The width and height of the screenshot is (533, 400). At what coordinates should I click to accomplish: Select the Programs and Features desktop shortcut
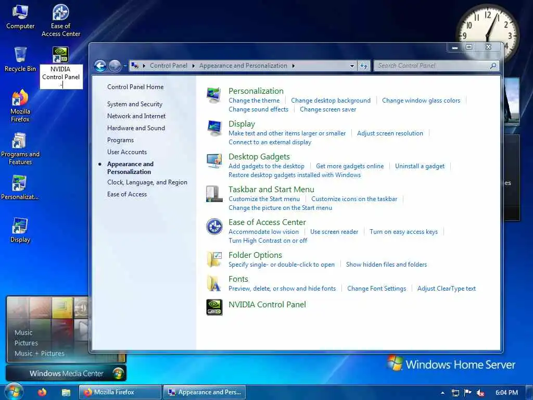click(x=20, y=148)
